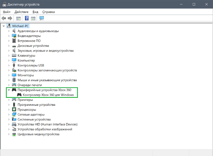Click the Устройства HID category icon
This screenshot has width=213, height=156.
click(14, 124)
